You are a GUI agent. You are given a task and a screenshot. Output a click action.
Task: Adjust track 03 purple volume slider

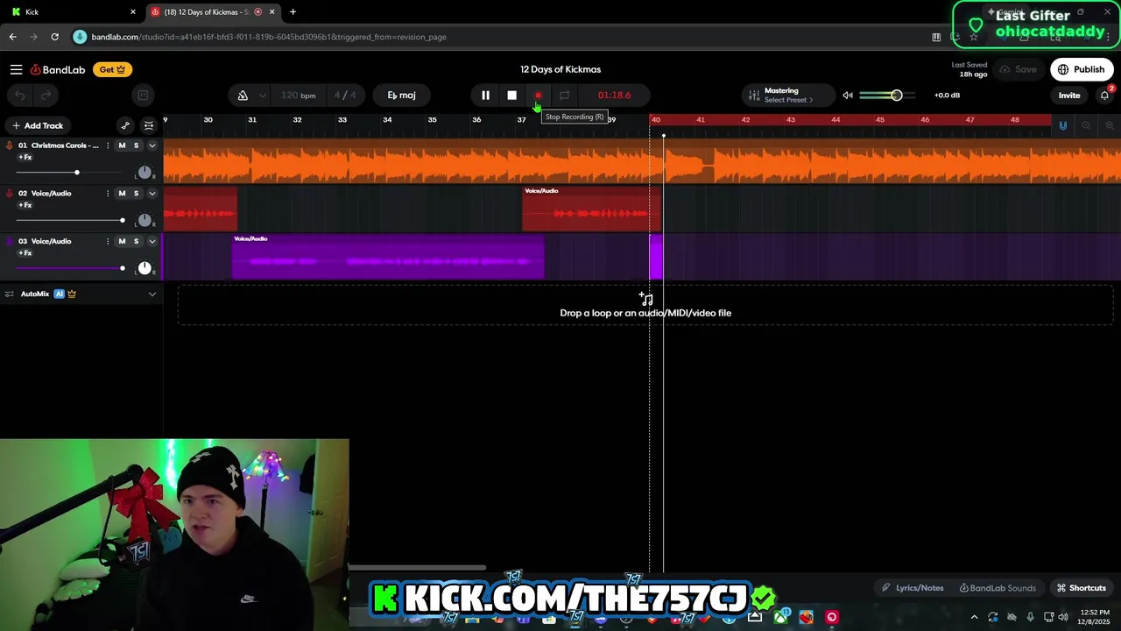(x=70, y=268)
